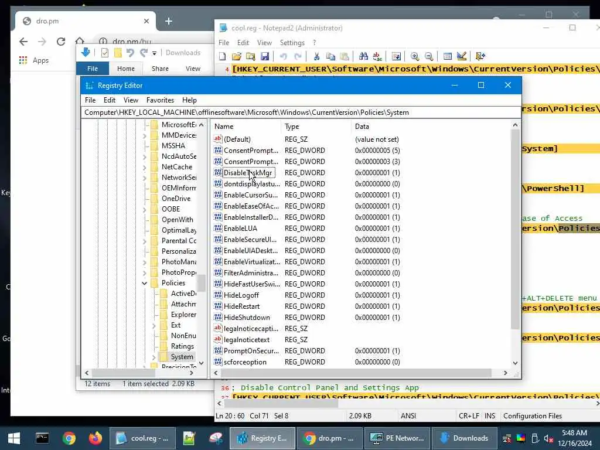Switch to Share tab in Downloads window
This screenshot has width=600, height=450.
coord(160,69)
